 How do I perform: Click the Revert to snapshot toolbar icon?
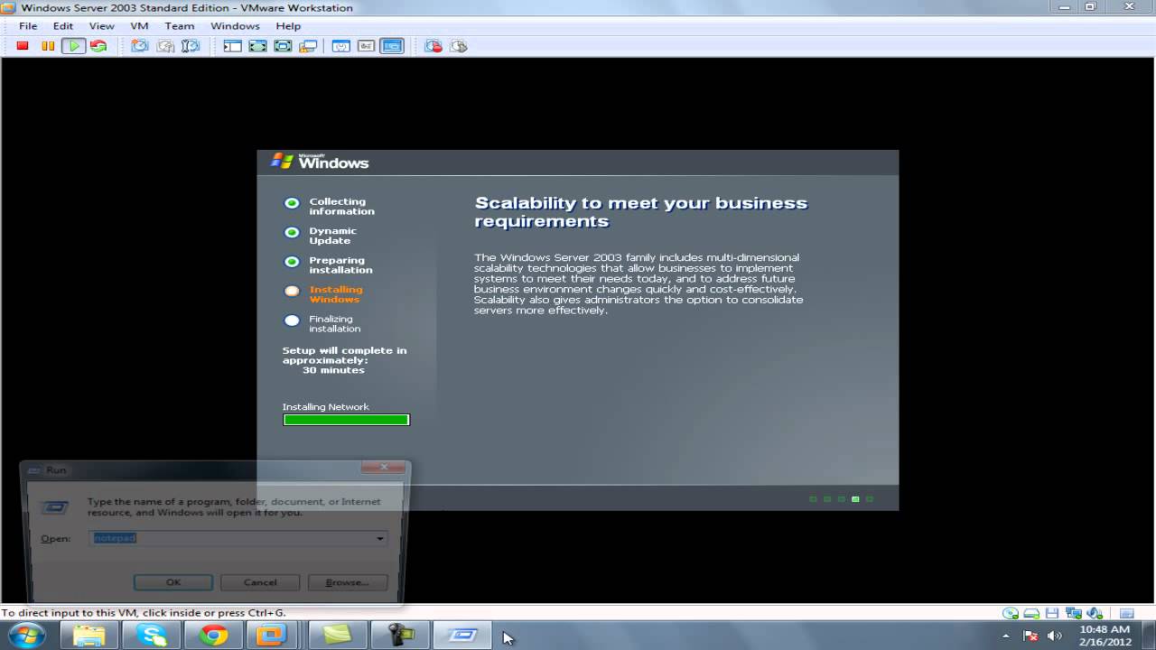[x=165, y=46]
